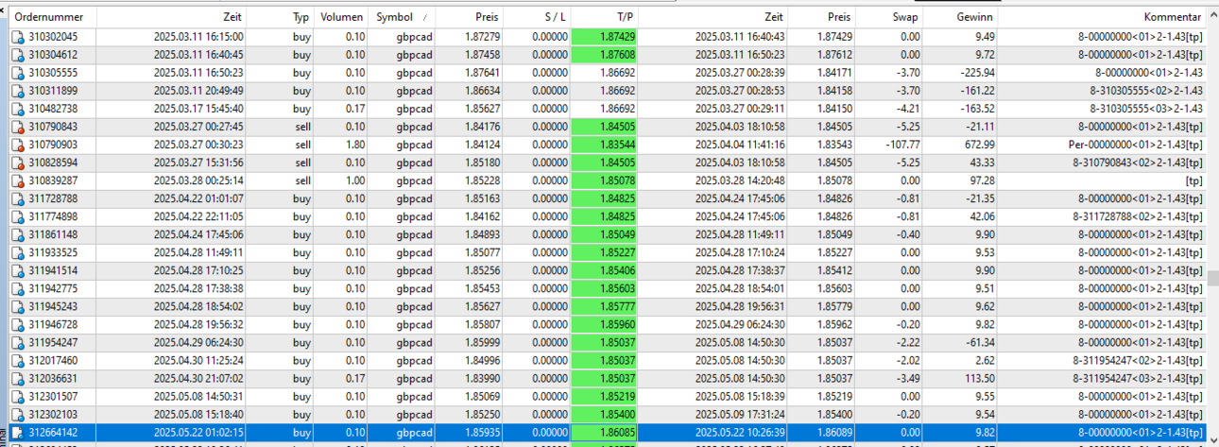Click the buy order icon for 310302045
The width and height of the screenshot is (1219, 447).
(x=18, y=37)
